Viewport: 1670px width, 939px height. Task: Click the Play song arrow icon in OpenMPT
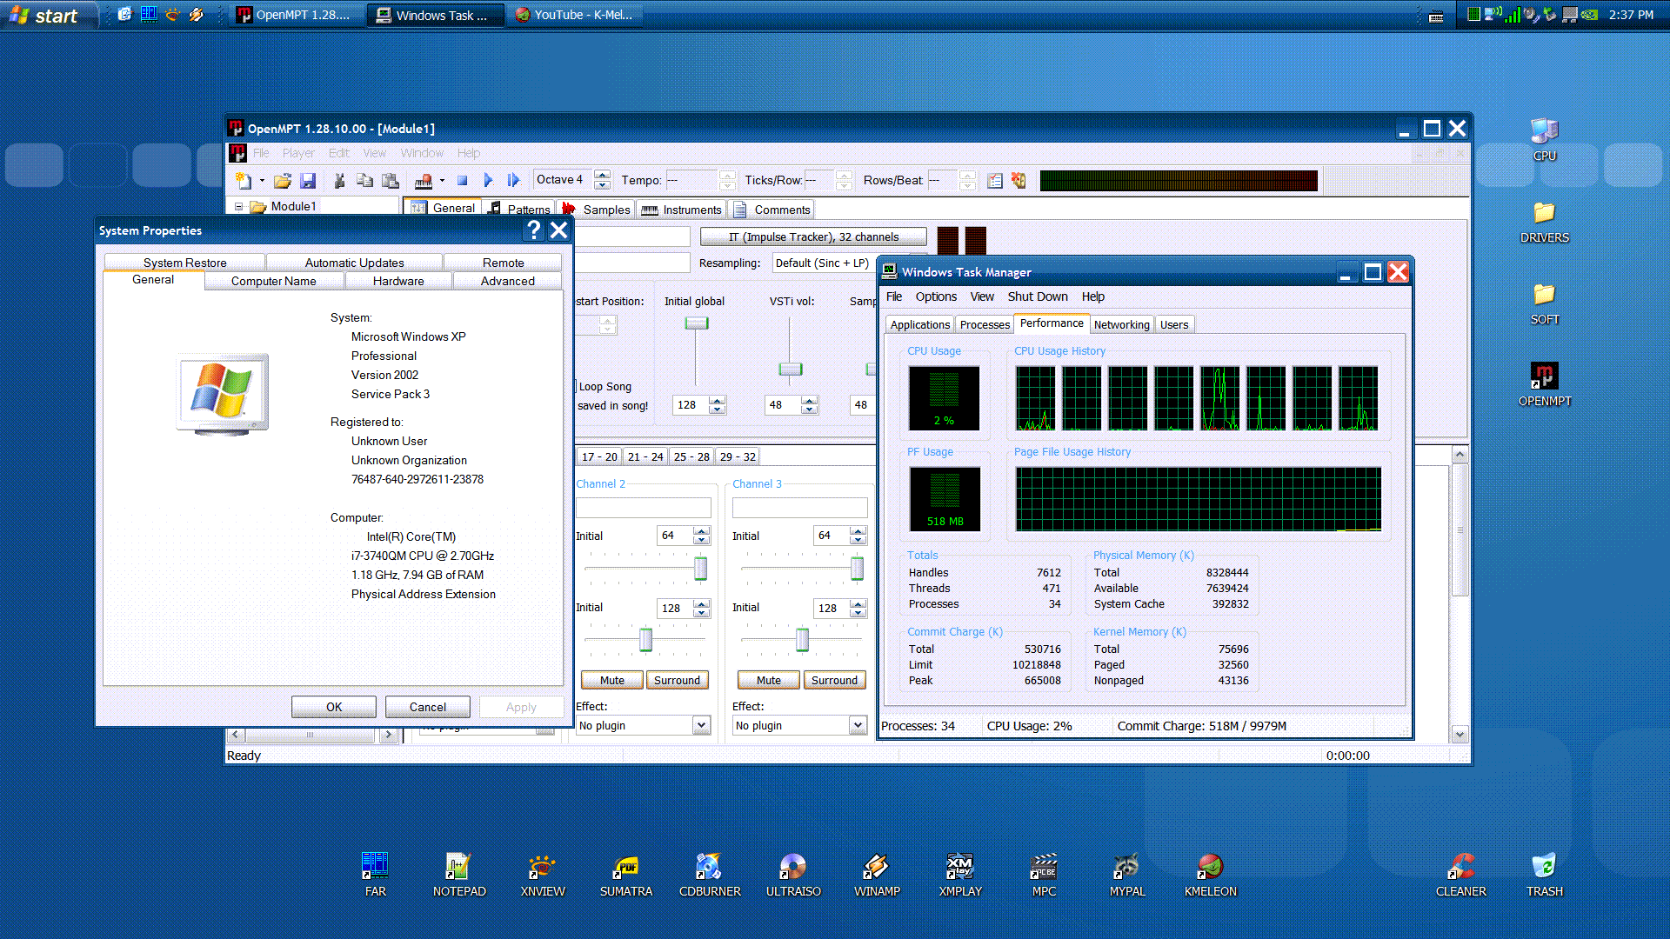pos(488,180)
